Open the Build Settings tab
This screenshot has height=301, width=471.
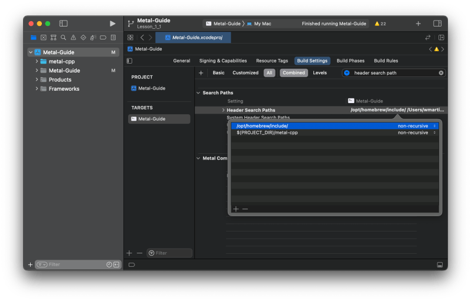click(312, 61)
